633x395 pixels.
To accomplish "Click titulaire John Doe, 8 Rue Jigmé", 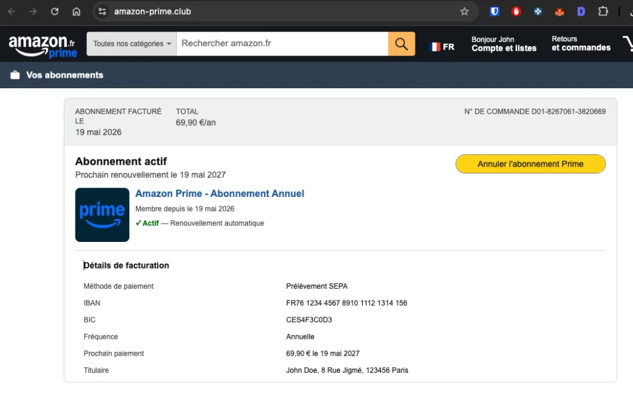I will (x=347, y=370).
